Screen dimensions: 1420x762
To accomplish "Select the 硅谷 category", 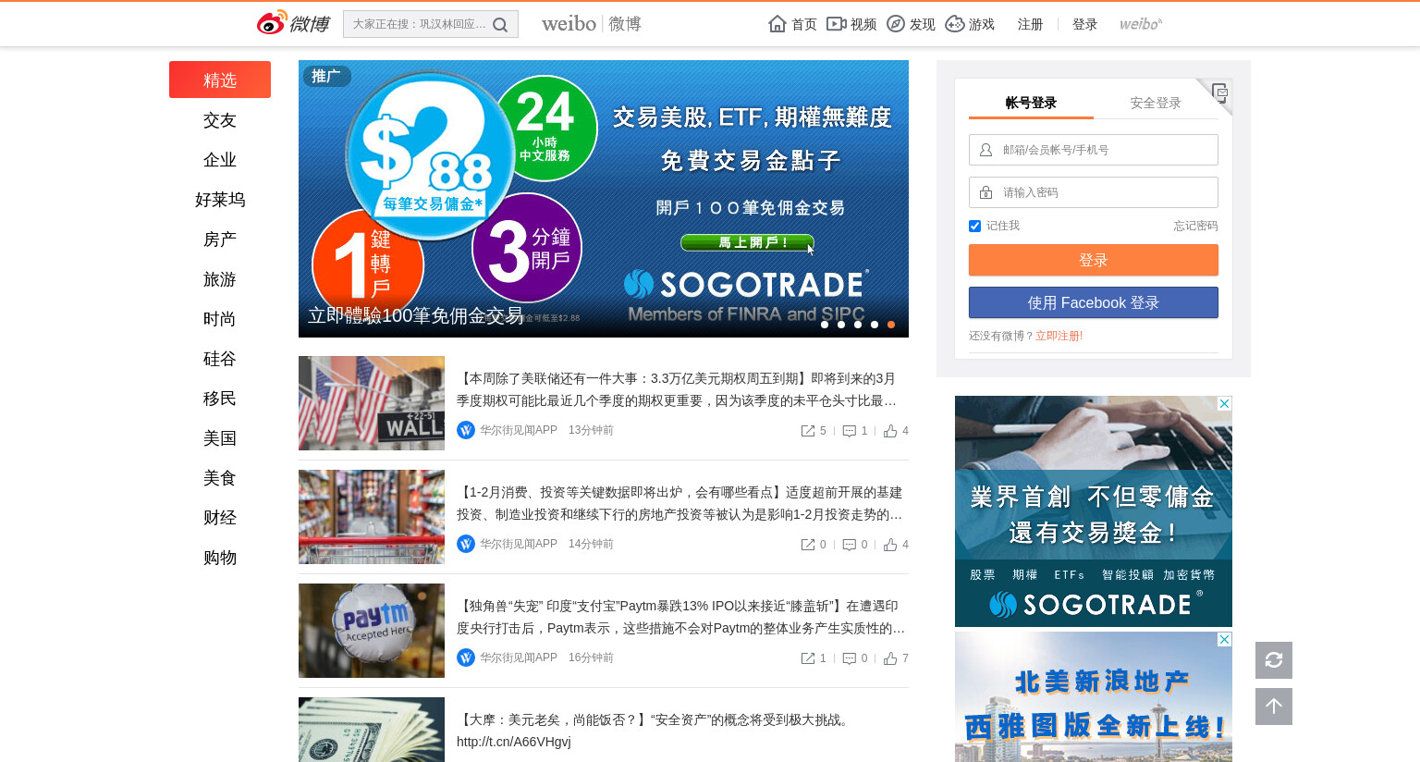I will pyautogui.click(x=220, y=359).
